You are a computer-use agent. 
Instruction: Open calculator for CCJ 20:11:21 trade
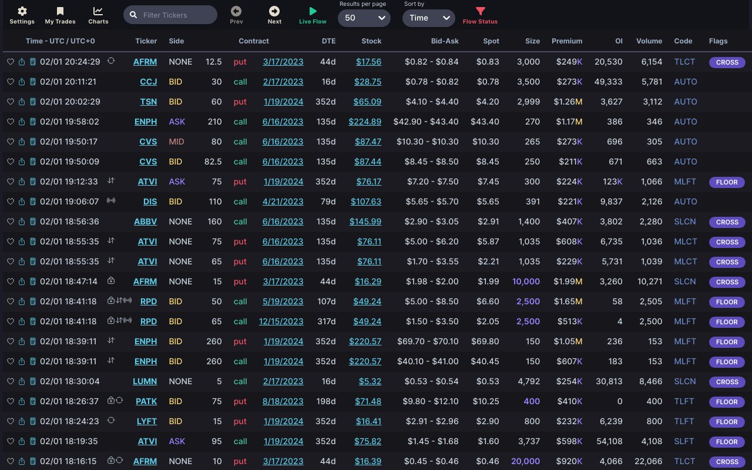(33, 82)
